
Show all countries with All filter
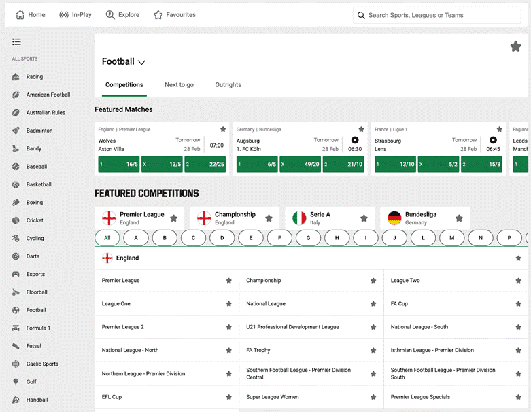pyautogui.click(x=107, y=238)
